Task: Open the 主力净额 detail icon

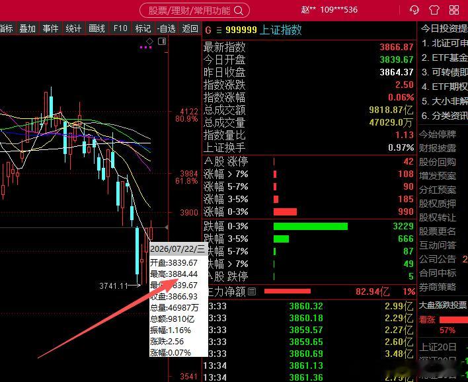Action: tap(252, 291)
